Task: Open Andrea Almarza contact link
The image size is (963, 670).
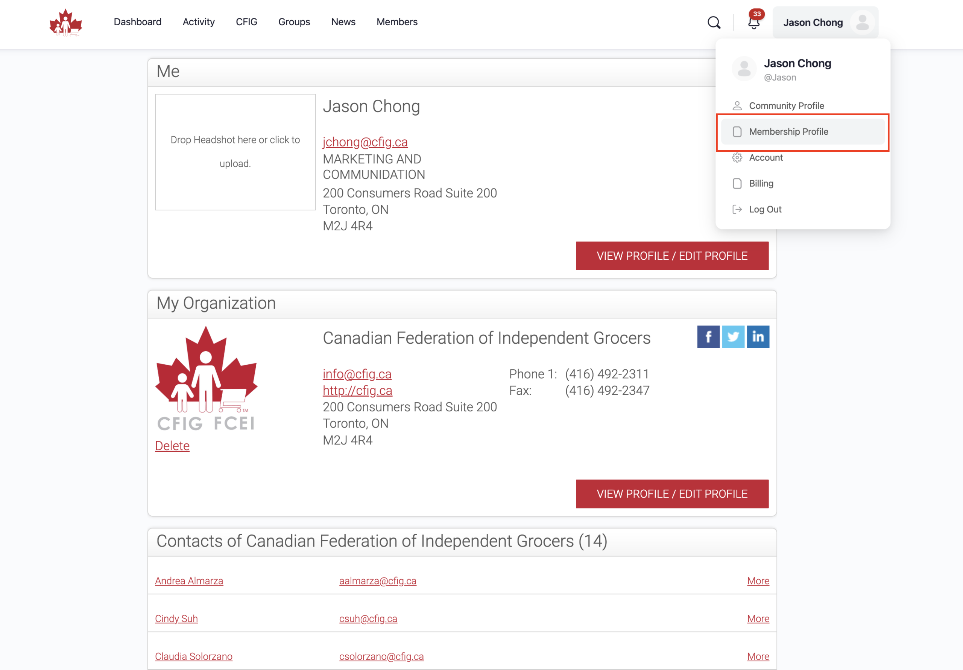Action: pos(189,580)
